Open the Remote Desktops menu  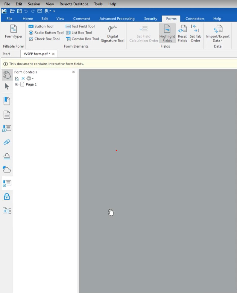pyautogui.click(x=74, y=4)
